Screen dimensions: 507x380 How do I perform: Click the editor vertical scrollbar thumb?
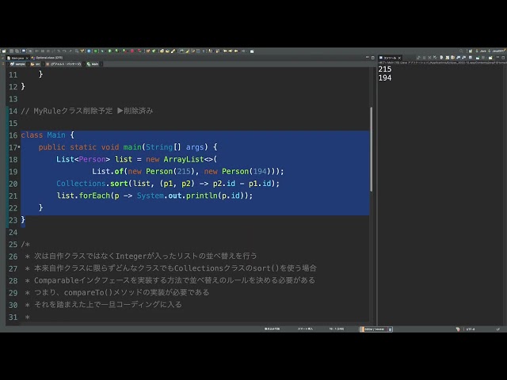point(371,149)
